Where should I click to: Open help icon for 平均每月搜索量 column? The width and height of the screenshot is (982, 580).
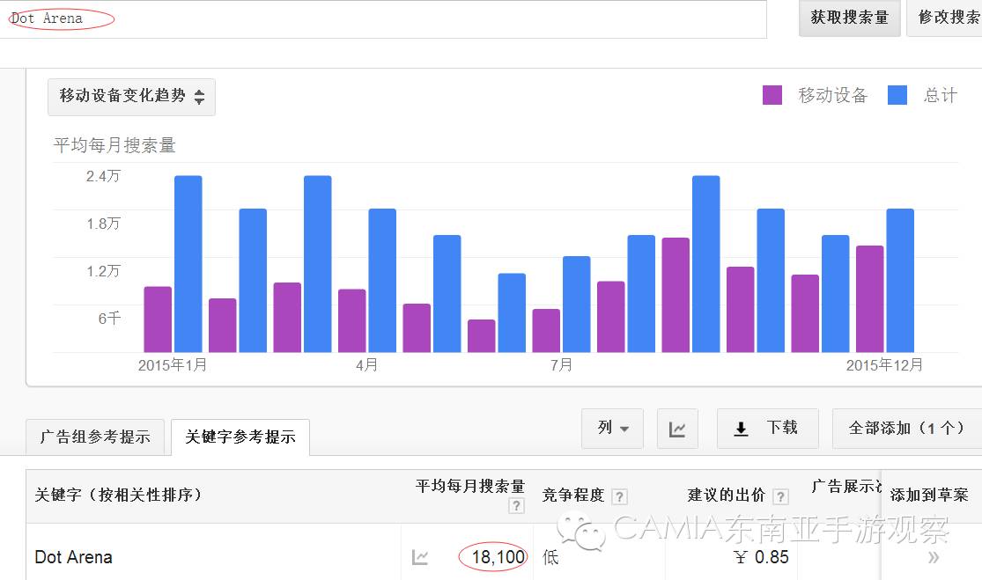(x=516, y=505)
